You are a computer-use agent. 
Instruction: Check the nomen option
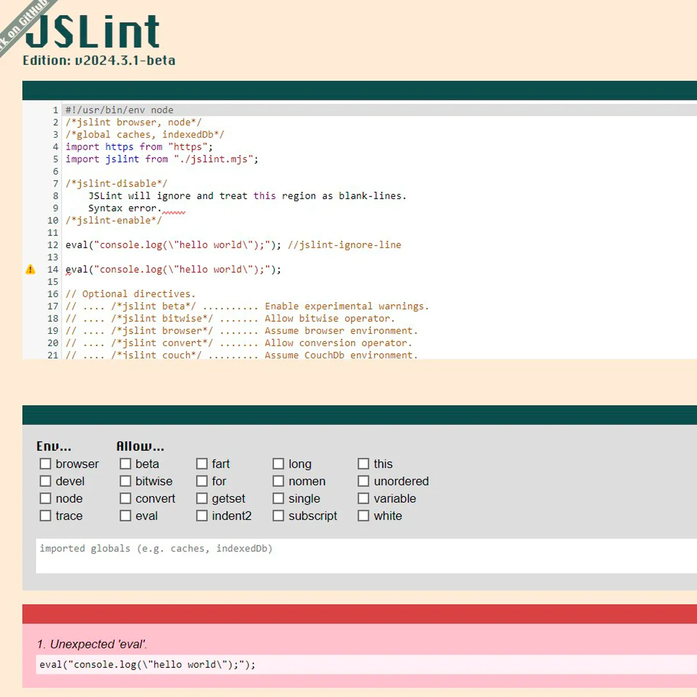pos(278,481)
